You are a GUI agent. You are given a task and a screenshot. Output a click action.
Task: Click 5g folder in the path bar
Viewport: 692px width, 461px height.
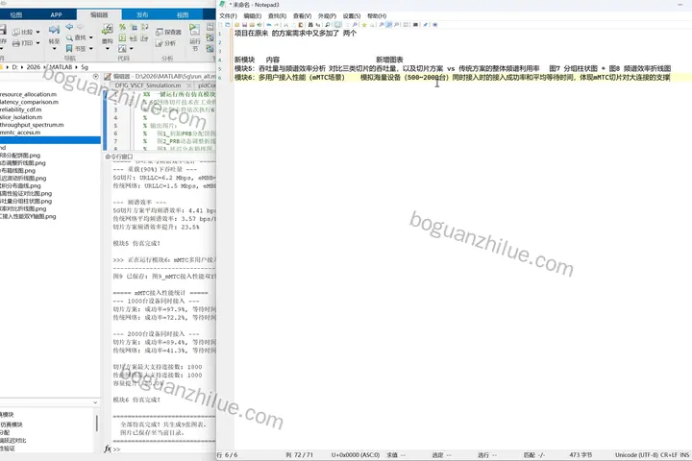85,67
